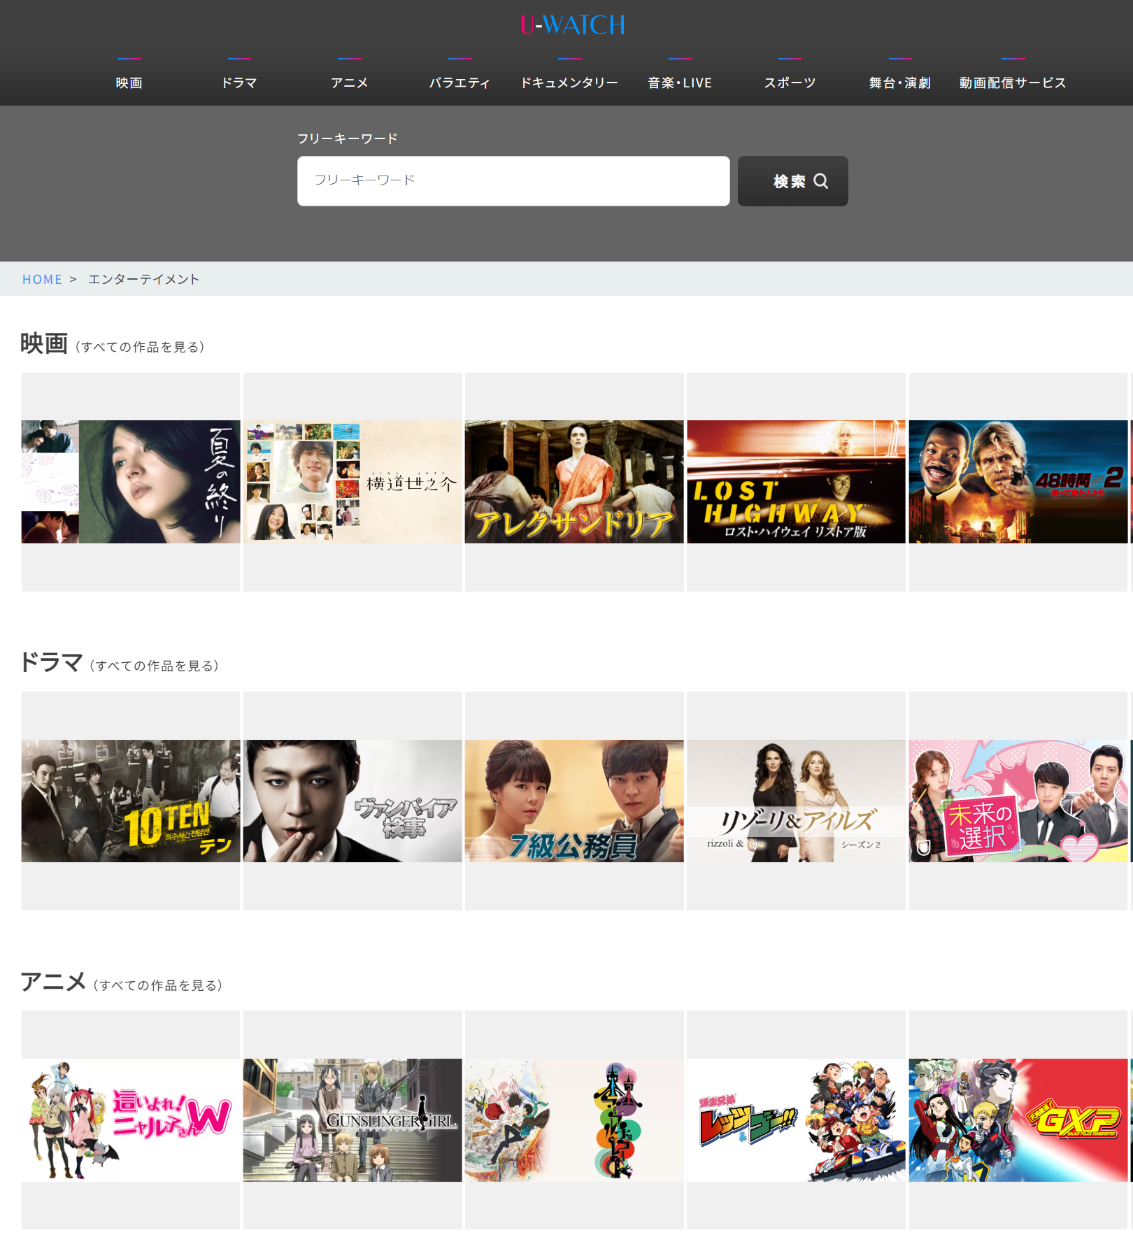This screenshot has height=1251, width=1133.
Task: Open the GUNSLINGER GIRL anime thumbnail
Action: (352, 1120)
